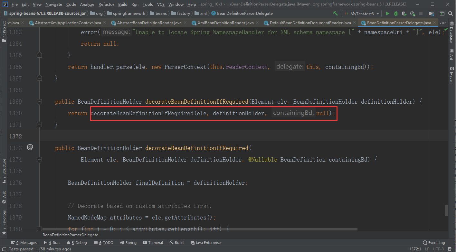Image resolution: width=456 pixels, height=252 pixels.
Task: Click BeanDefinitionParserDelegate in navigation bar
Action: [x=242, y=14]
